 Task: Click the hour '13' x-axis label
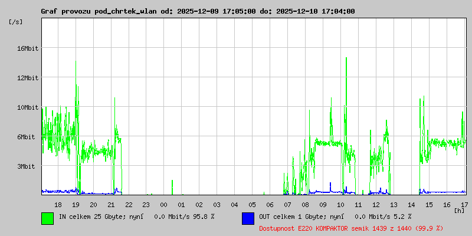(394, 205)
